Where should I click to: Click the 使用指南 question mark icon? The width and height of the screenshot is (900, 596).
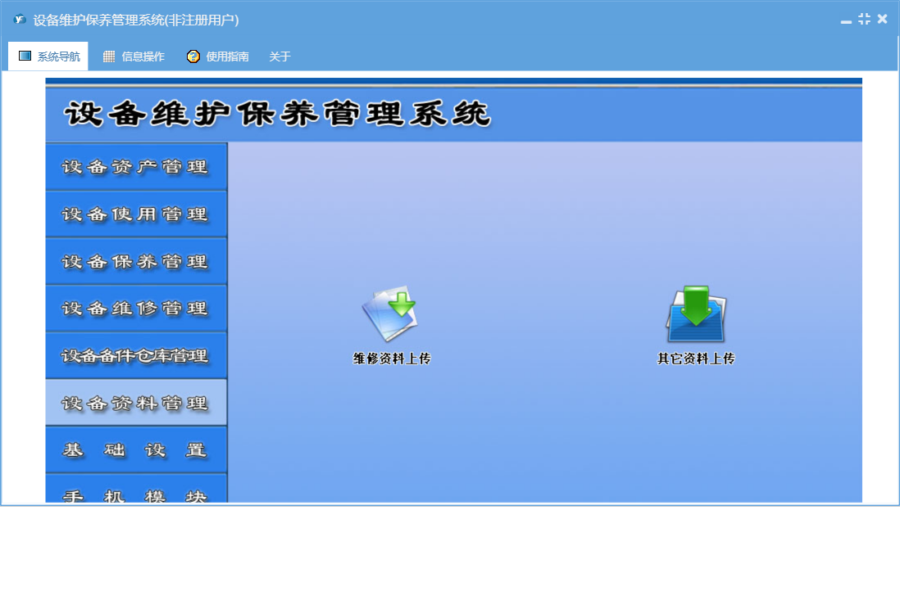tap(193, 56)
